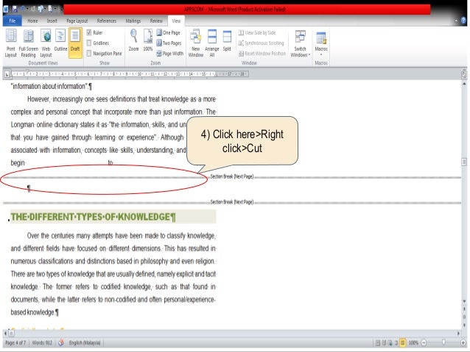The width and height of the screenshot is (470, 352).
Task: Click the vertical scrollbar up arrow
Action: [x=464, y=84]
